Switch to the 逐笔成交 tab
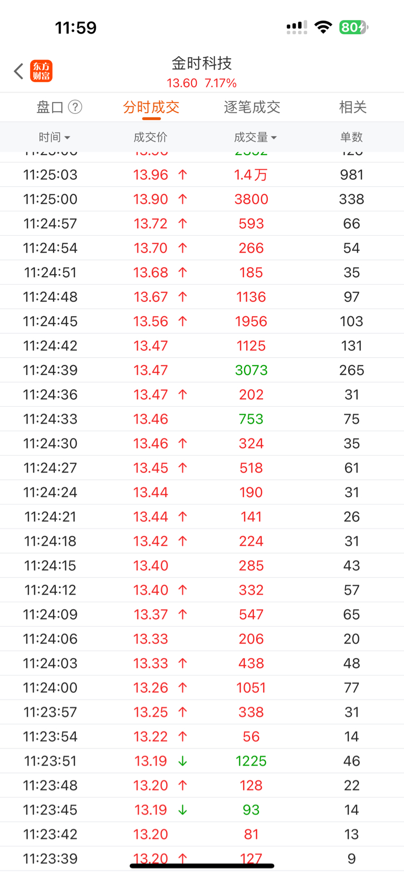 252,107
